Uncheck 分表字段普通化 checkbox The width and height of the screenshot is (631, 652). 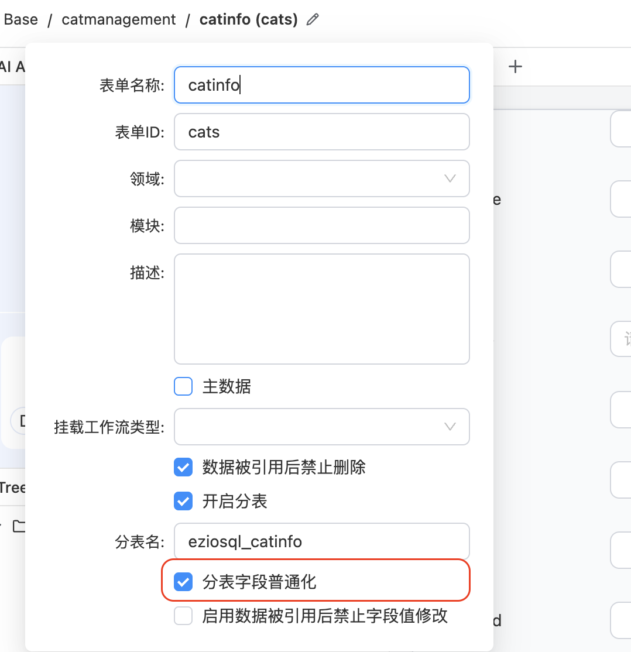click(x=183, y=582)
